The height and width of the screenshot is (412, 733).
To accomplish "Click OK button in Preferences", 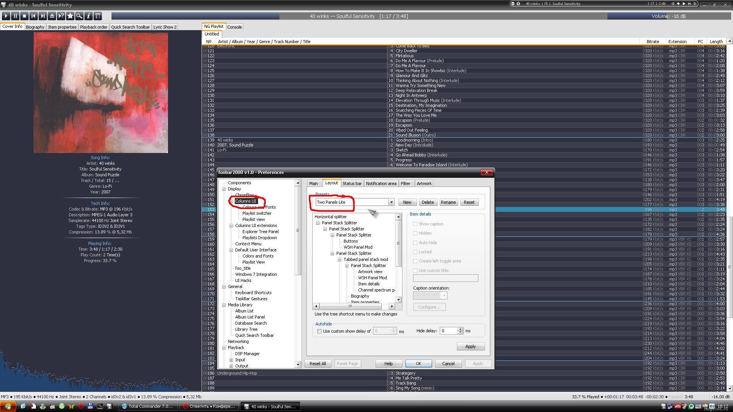I will (x=418, y=364).
